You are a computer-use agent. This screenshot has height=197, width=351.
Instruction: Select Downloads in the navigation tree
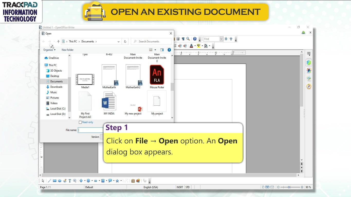(x=56, y=87)
